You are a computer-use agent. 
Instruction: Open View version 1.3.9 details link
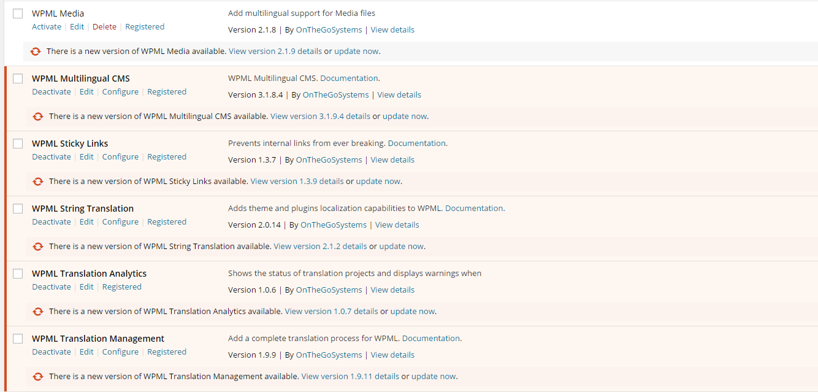(x=297, y=182)
